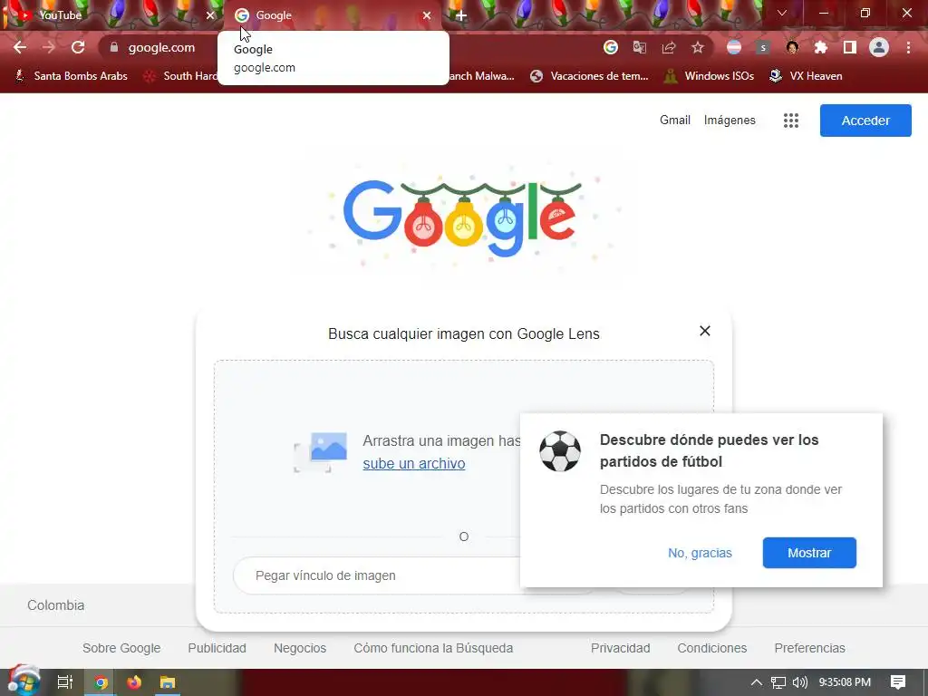Open the striped flag extension icon
Screen dimensions: 928x696
coord(734,47)
